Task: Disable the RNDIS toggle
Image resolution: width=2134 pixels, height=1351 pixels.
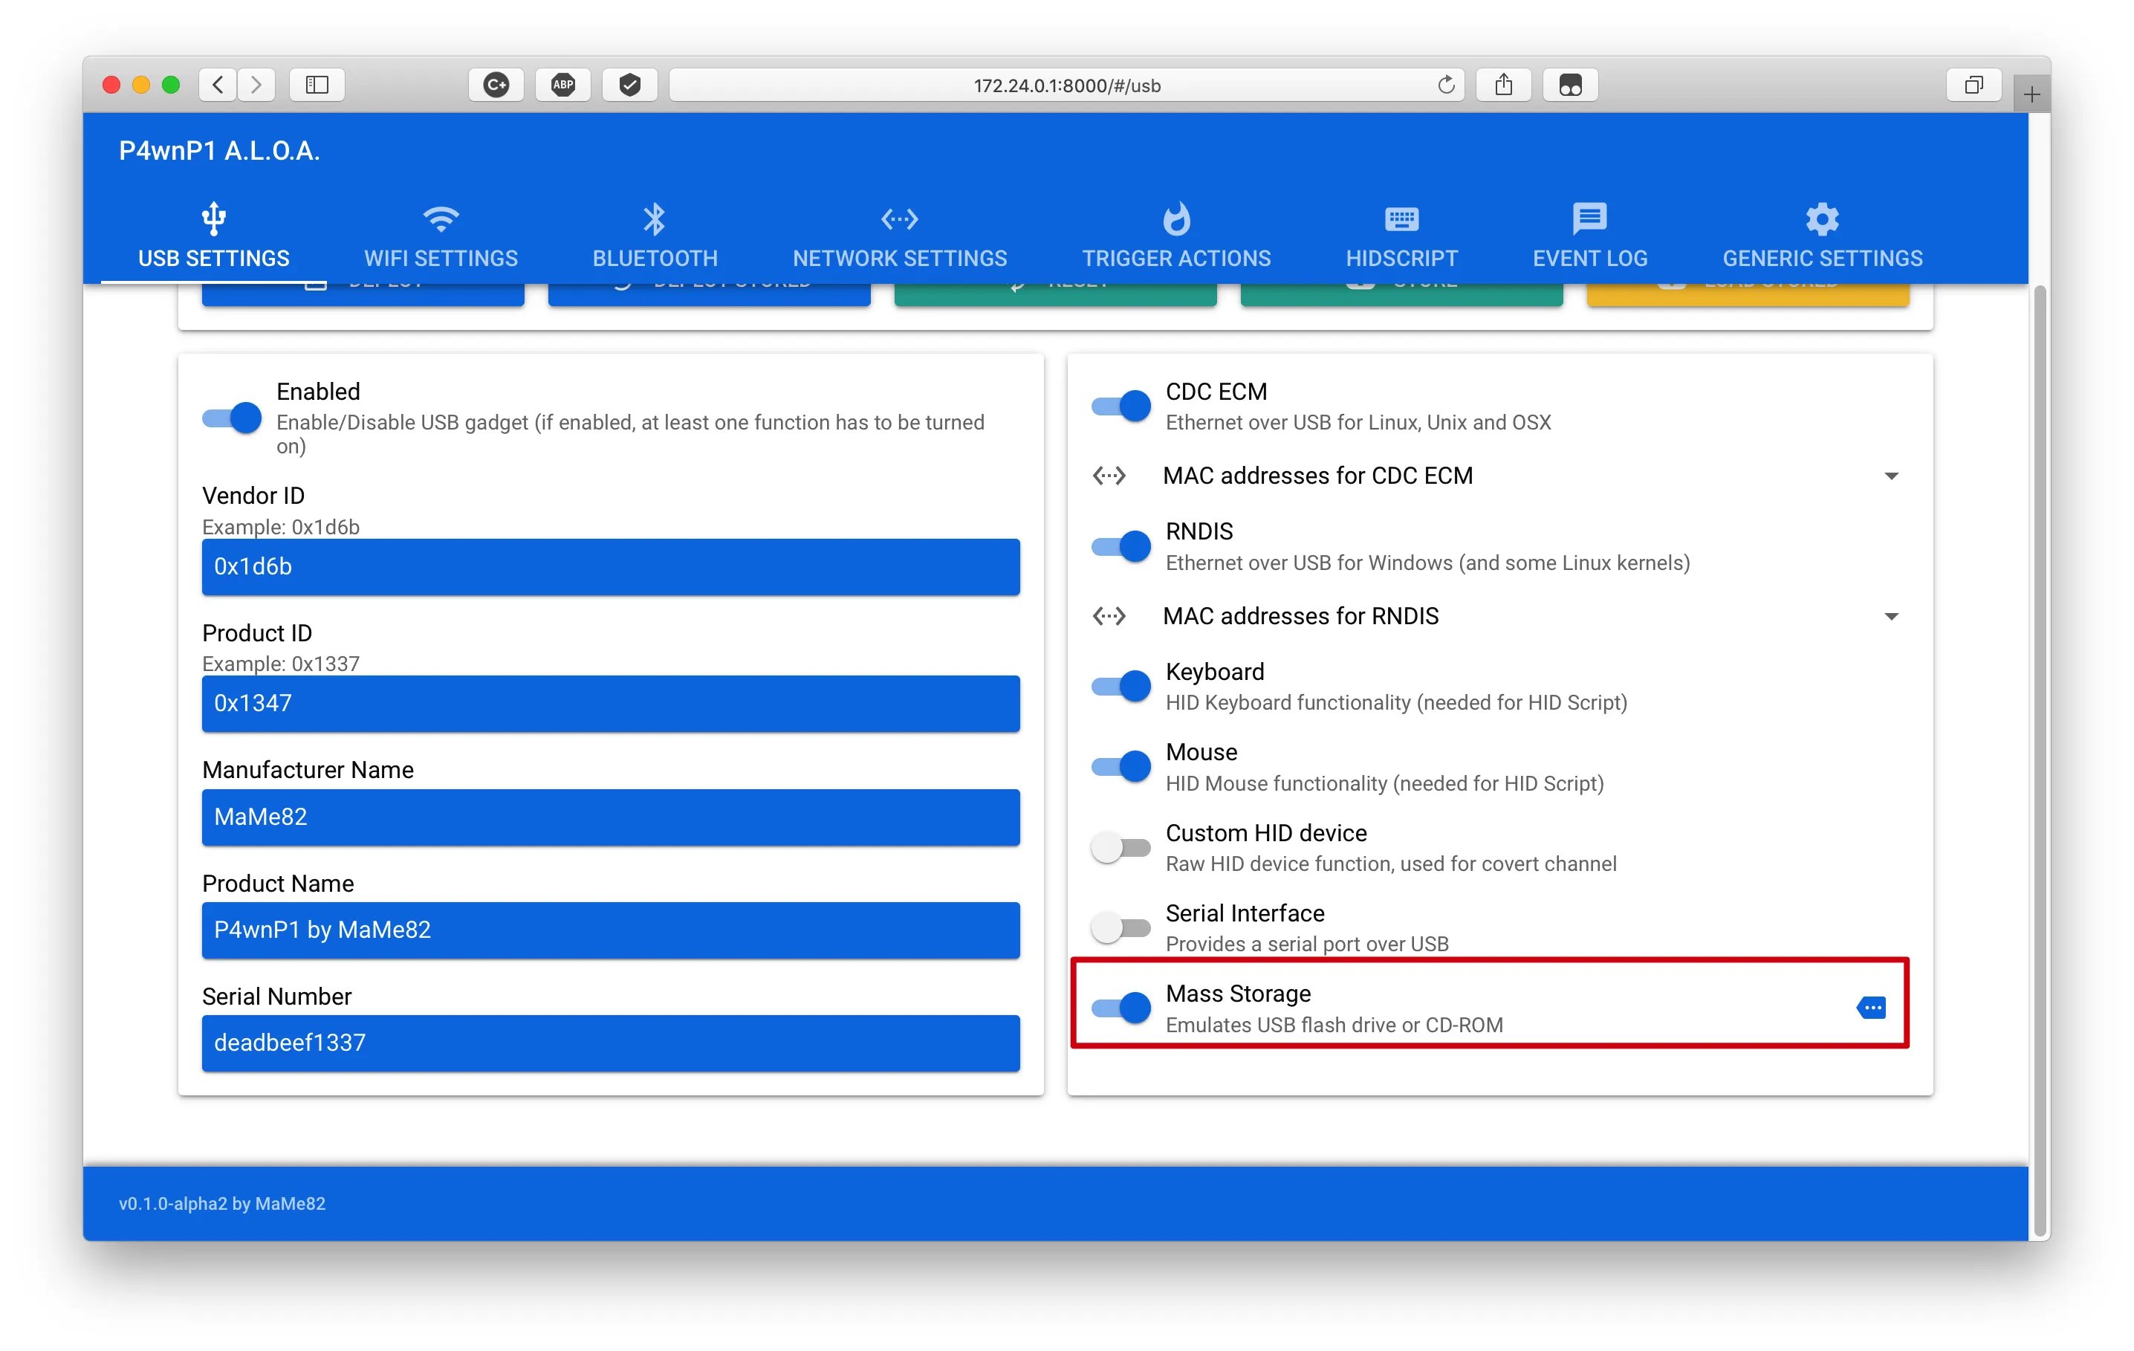Action: [x=1121, y=546]
